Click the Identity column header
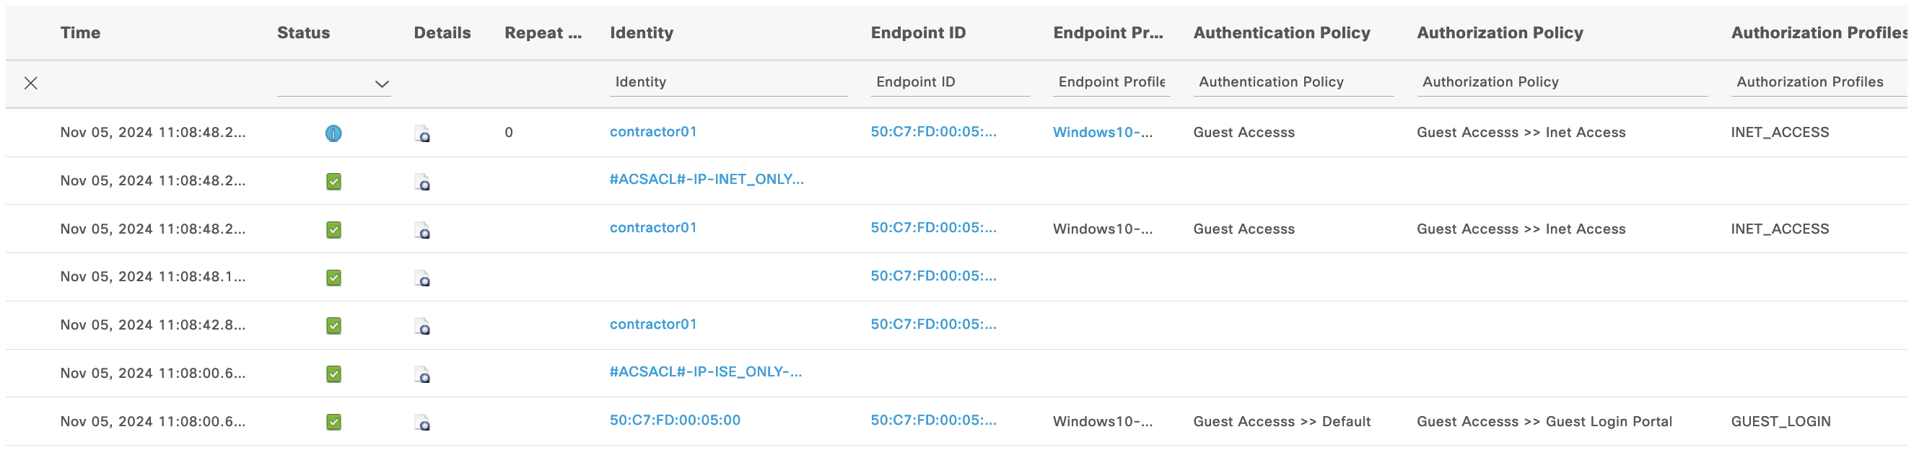1914x450 pixels. click(x=641, y=32)
